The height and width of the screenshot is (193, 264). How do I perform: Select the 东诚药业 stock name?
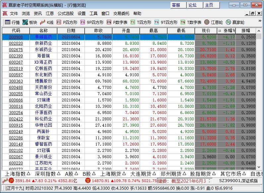tap(43, 50)
